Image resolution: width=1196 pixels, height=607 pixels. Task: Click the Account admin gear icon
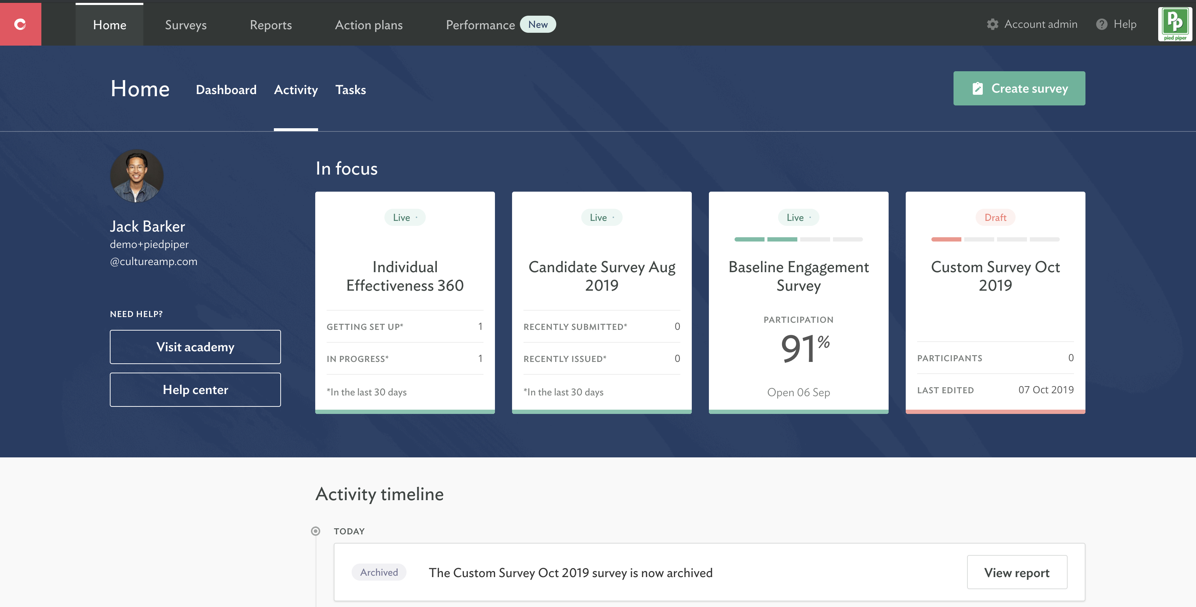tap(992, 24)
